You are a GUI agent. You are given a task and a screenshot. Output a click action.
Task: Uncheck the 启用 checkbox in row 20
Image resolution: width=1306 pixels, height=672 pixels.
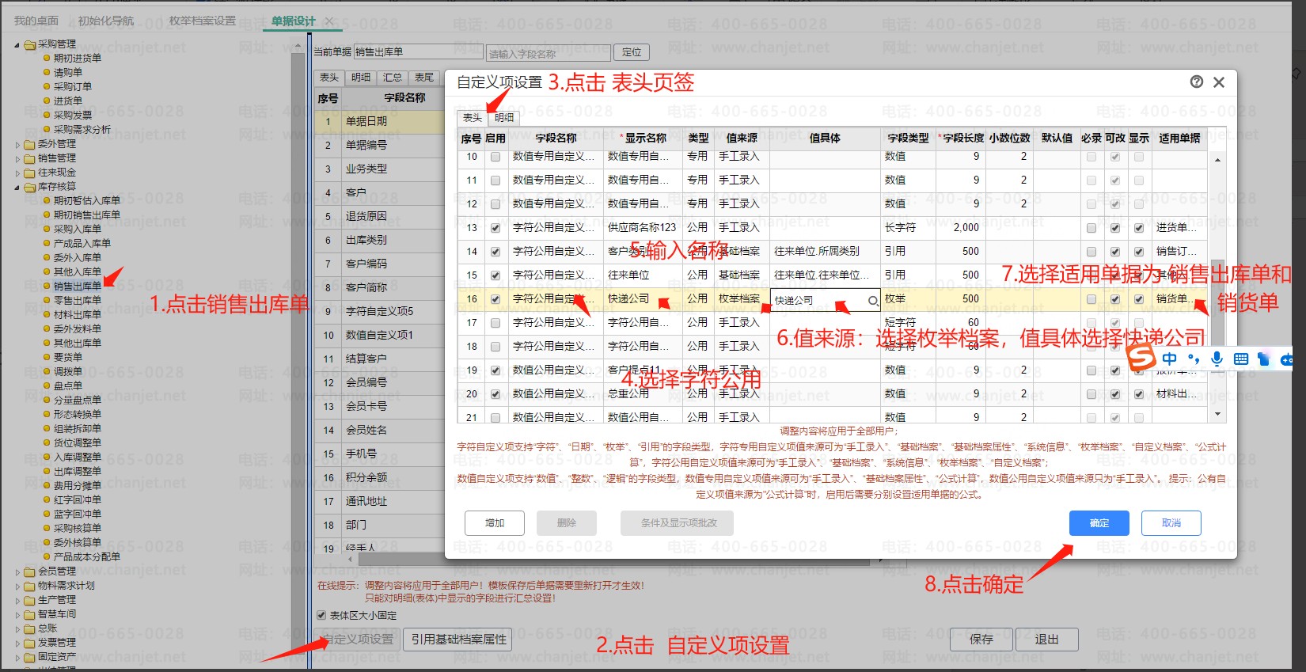tap(495, 394)
